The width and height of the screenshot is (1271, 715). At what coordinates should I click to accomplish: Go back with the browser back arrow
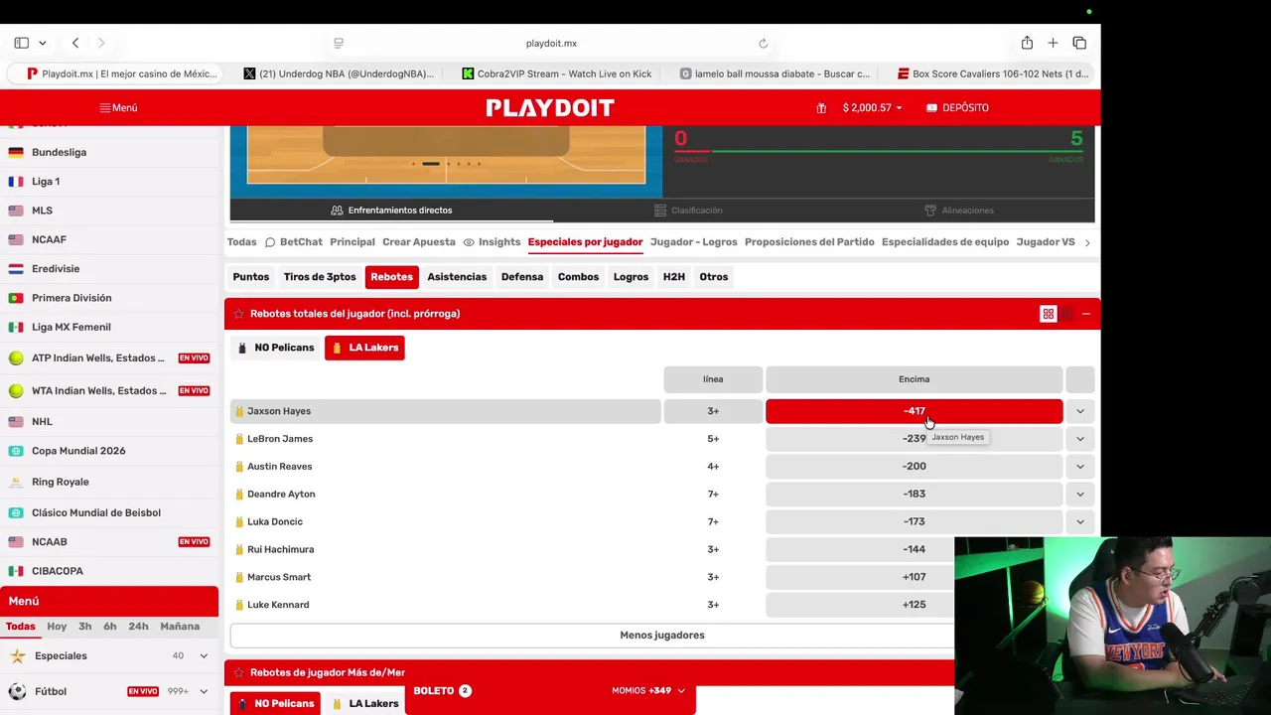(x=75, y=43)
